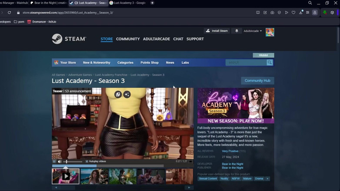The image size is (340, 191).
Task: Open the Labs tab
Action: [x=185, y=63]
